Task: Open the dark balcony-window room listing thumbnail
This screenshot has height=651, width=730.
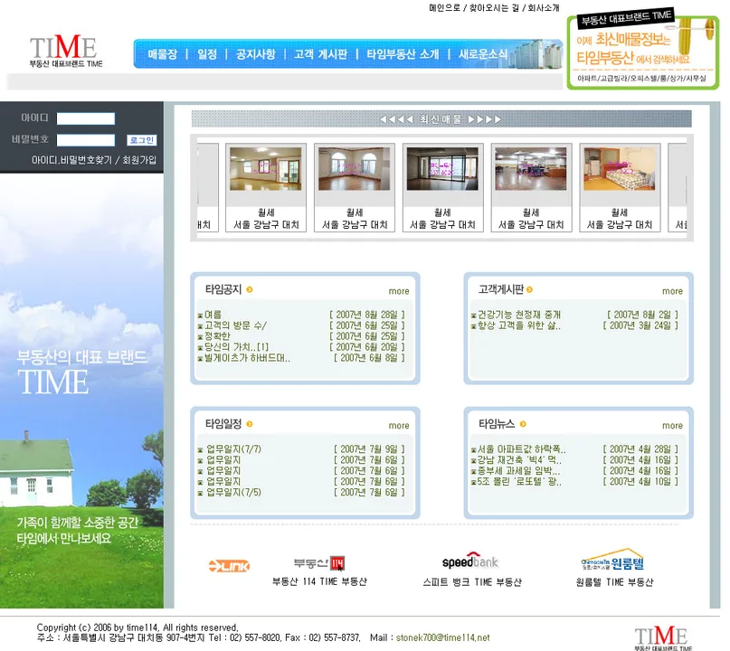Action: click(442, 169)
